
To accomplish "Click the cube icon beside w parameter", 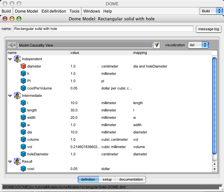I will pyautogui.click(x=23, y=125).
